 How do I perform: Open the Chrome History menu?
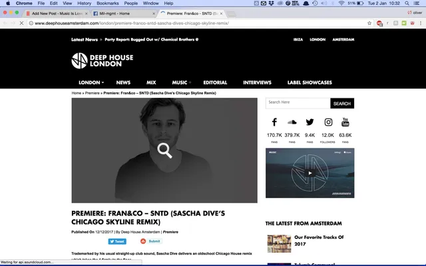[85, 3]
